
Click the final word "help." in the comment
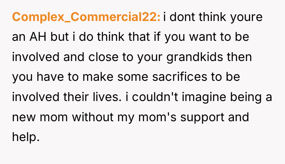pos(26,137)
